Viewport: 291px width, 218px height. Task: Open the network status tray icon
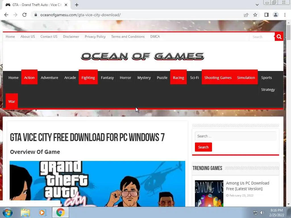(x=255, y=213)
